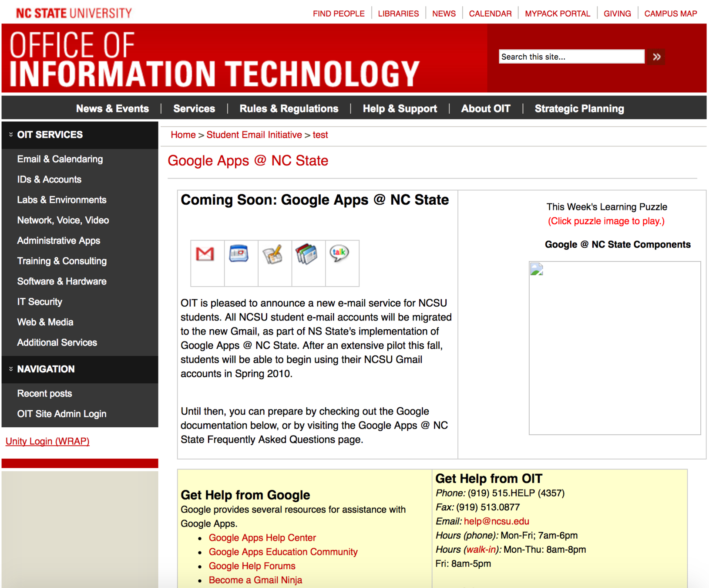Image resolution: width=709 pixels, height=588 pixels.
Task: Click the Get Help from Google heading
Action: click(x=245, y=495)
